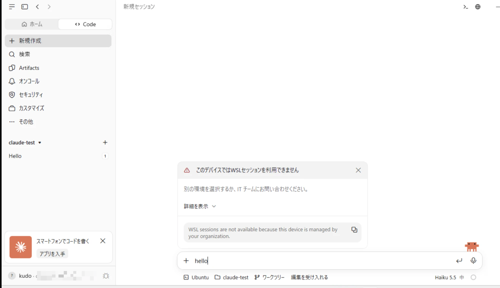Screen dimensions: 500x288
Task: Start a new session with 新規作成
Action: pos(58,41)
